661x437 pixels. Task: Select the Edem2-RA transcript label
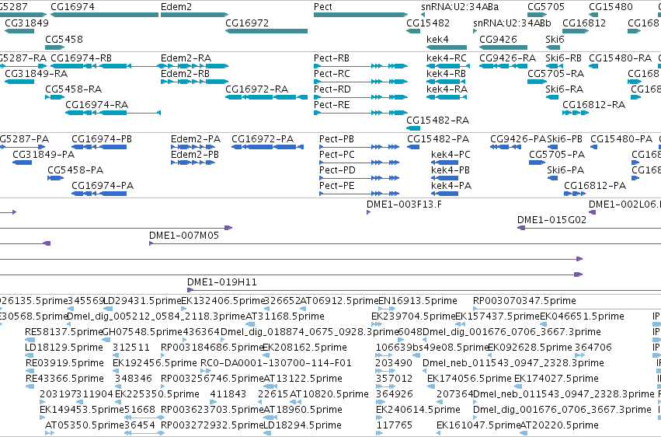pos(186,58)
